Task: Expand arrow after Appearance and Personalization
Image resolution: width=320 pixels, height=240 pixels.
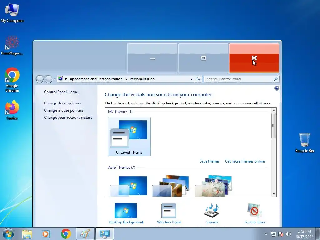Action: tap(126, 79)
